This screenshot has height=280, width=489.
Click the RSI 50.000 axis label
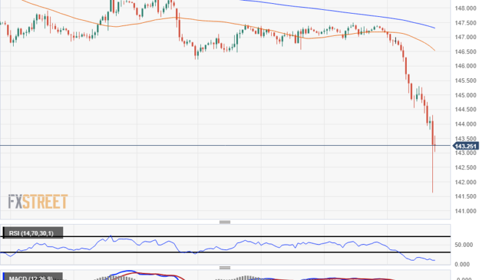464,245
